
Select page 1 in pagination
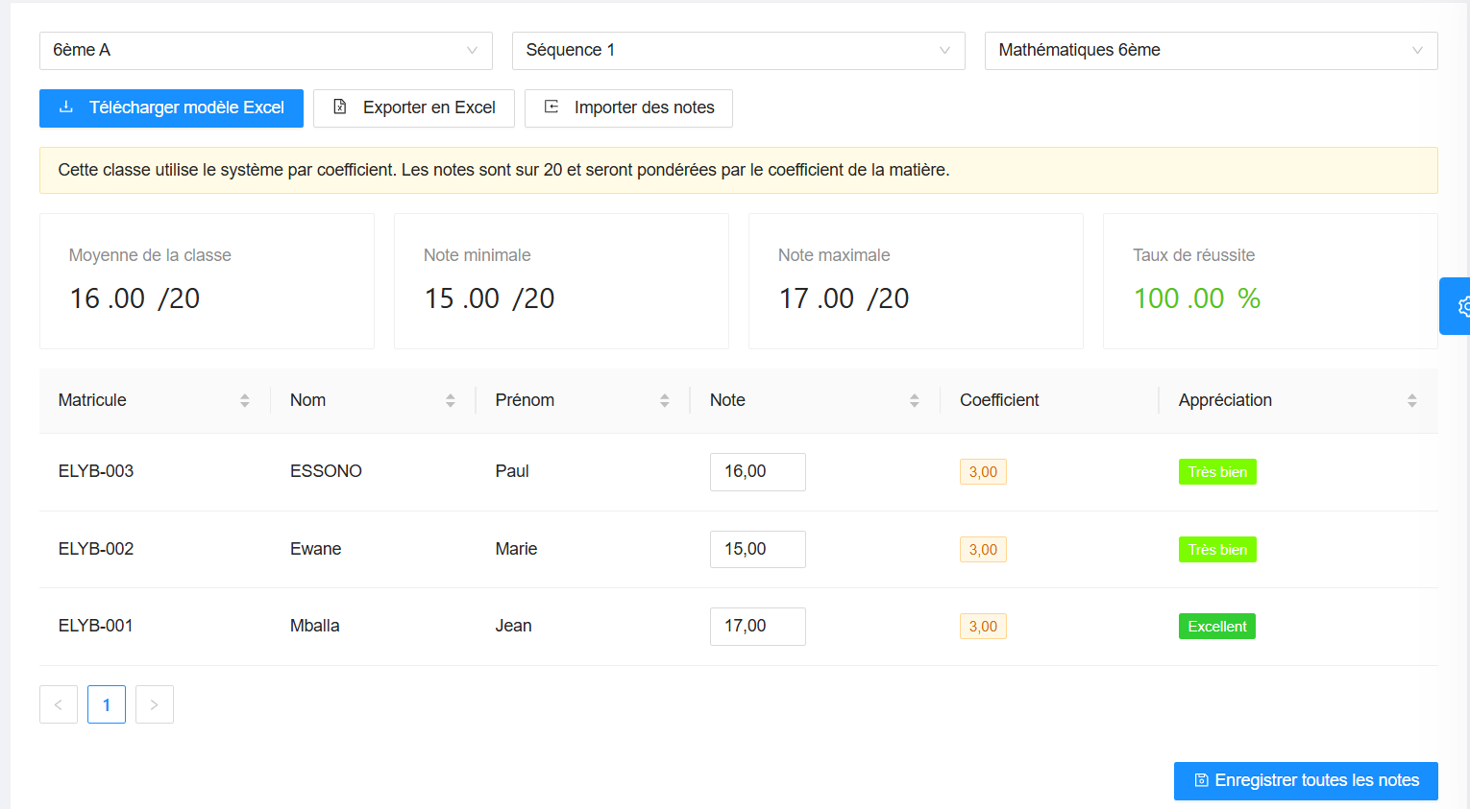(106, 703)
